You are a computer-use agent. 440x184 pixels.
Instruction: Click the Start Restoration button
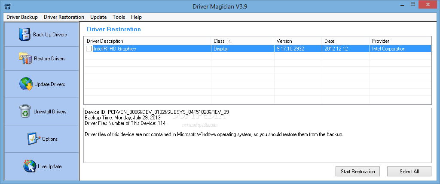coord(358,172)
